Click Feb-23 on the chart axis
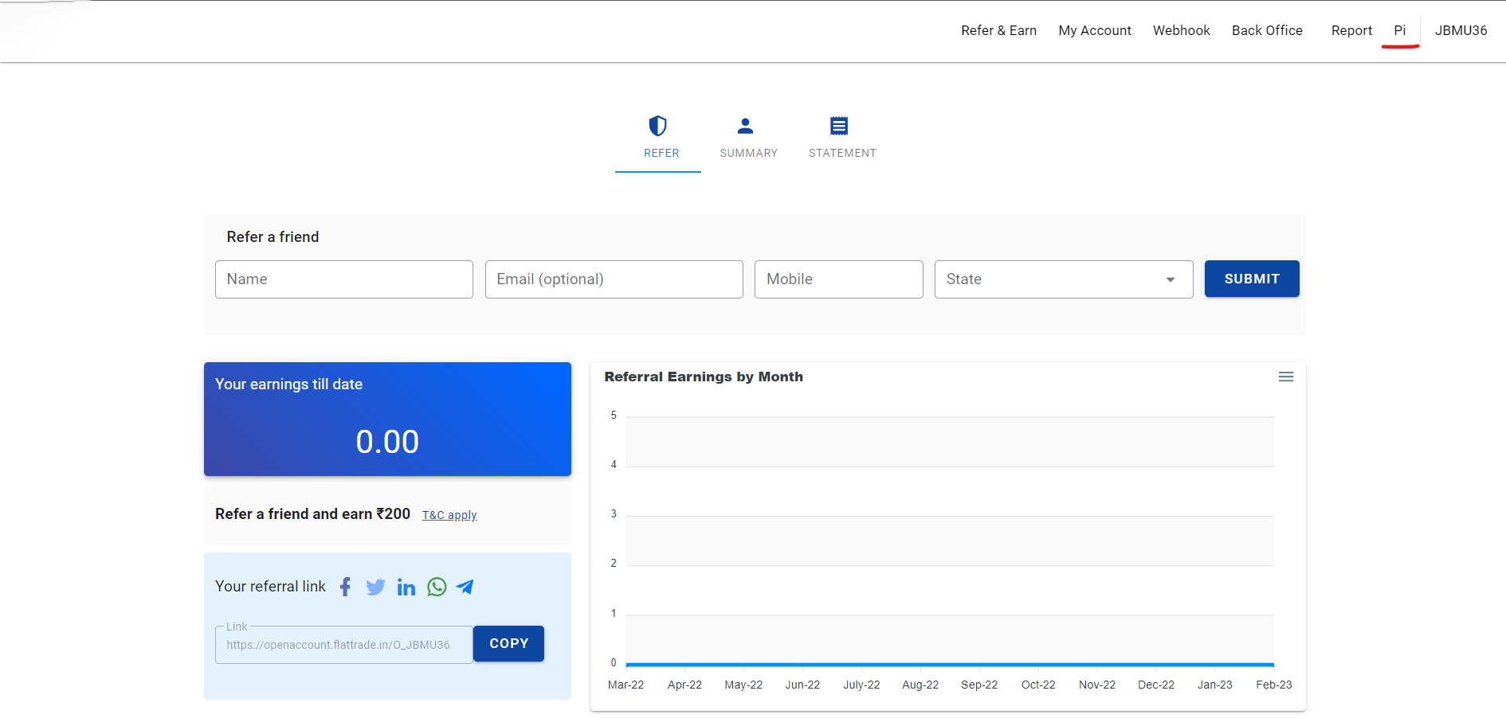Image resolution: width=1506 pixels, height=722 pixels. point(1273,685)
